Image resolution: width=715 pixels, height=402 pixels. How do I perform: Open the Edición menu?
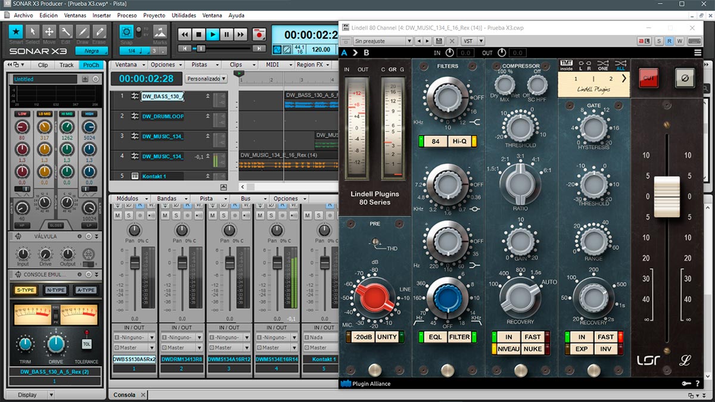49,15
